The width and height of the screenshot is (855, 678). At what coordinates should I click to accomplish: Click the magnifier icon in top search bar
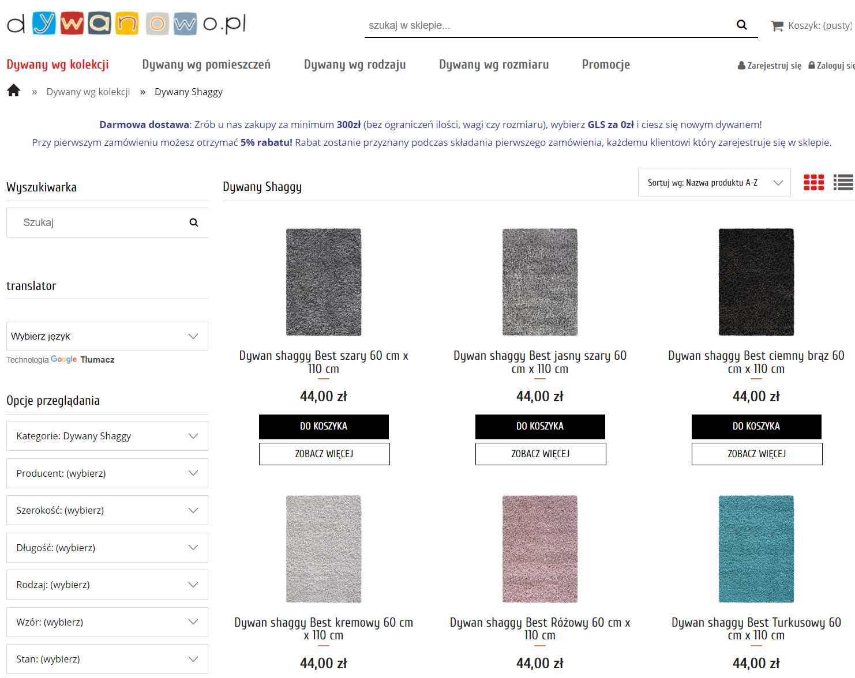(x=742, y=25)
